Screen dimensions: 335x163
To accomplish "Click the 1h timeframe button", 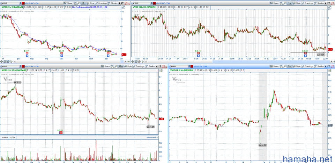I will tap(290, 3).
